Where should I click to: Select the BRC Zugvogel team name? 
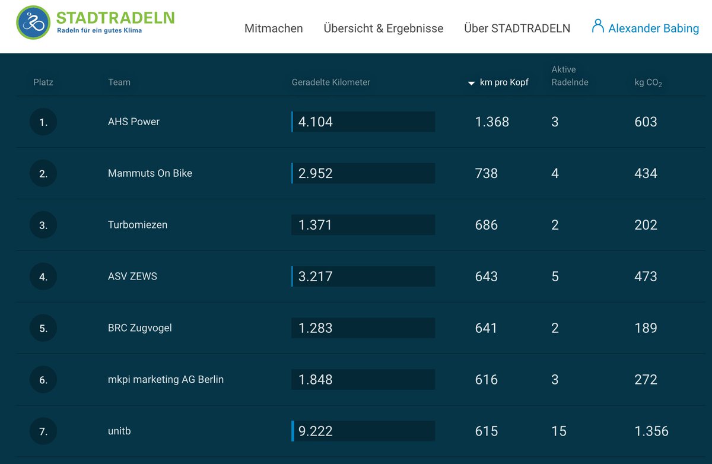(x=140, y=328)
